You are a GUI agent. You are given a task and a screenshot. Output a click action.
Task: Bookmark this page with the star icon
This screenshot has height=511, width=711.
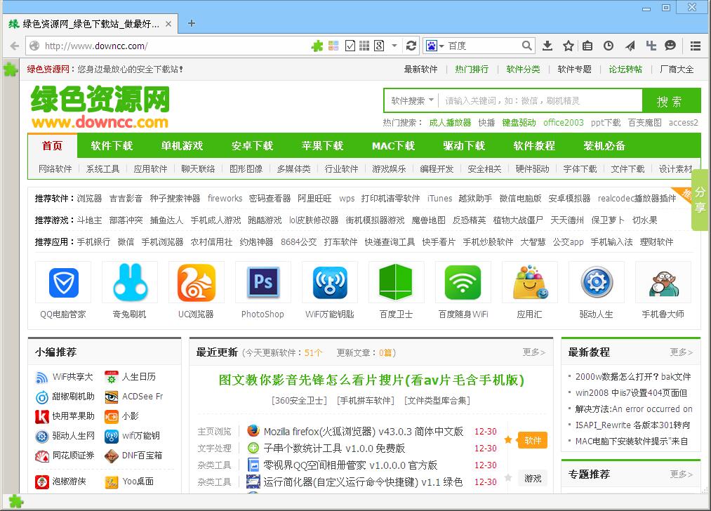point(567,45)
